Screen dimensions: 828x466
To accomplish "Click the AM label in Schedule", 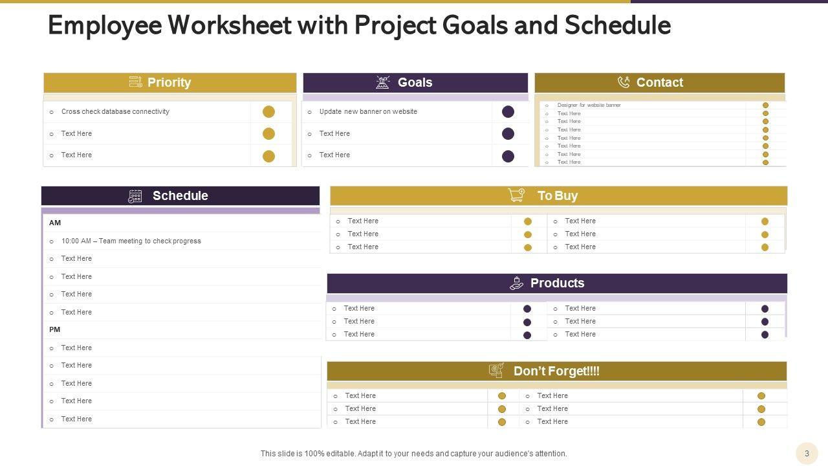I will tap(55, 223).
